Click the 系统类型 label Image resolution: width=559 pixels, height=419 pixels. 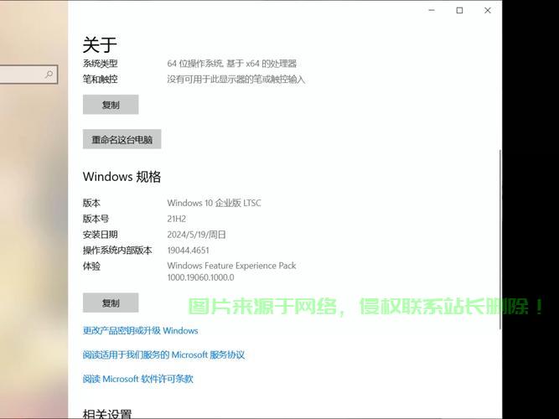tap(101, 64)
